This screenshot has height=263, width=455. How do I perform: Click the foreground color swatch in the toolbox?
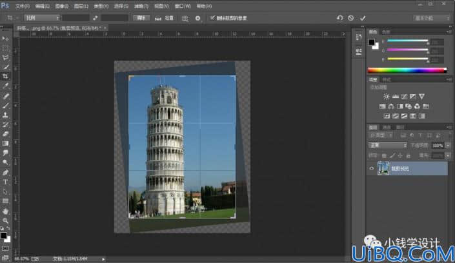[x=3, y=235]
